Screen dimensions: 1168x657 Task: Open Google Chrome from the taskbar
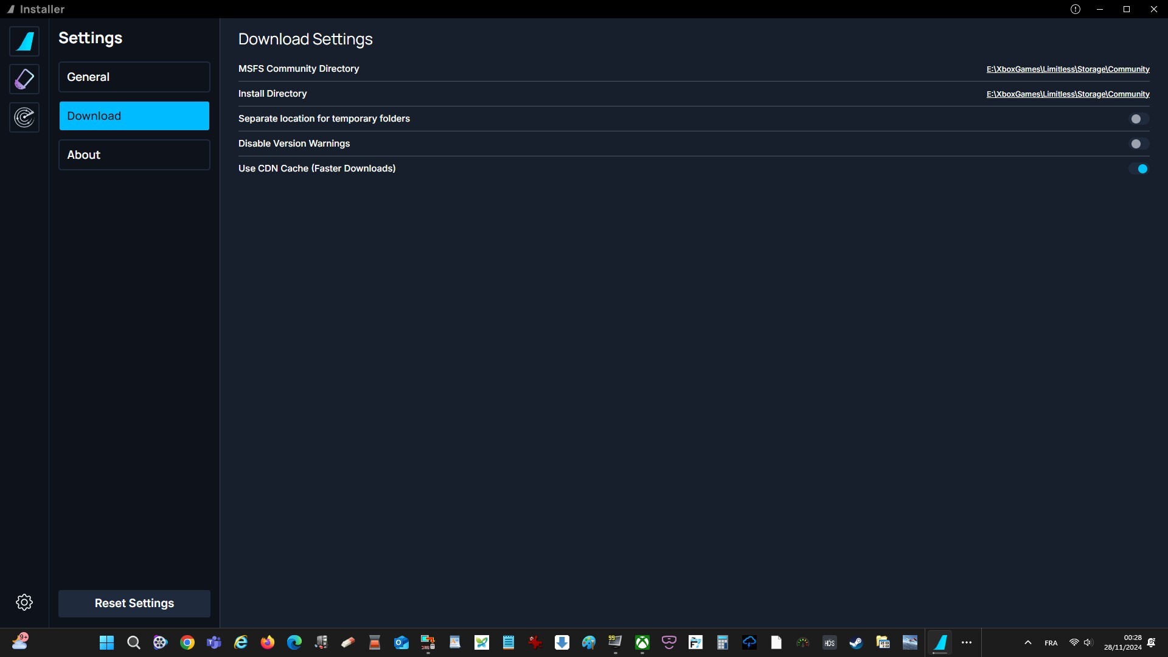coord(187,642)
